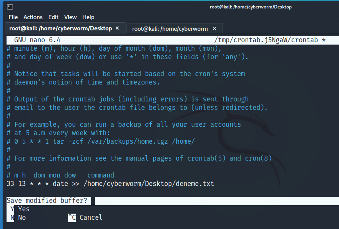Viewport: 339px width, 229px height.
Task: Choose 'No' to discard the changes
Action: point(22,217)
